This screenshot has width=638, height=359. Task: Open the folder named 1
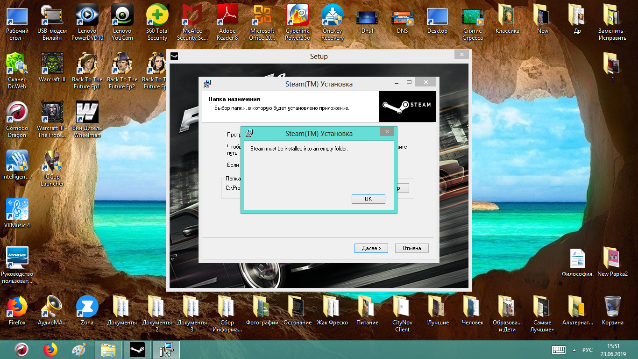pyautogui.click(x=612, y=67)
